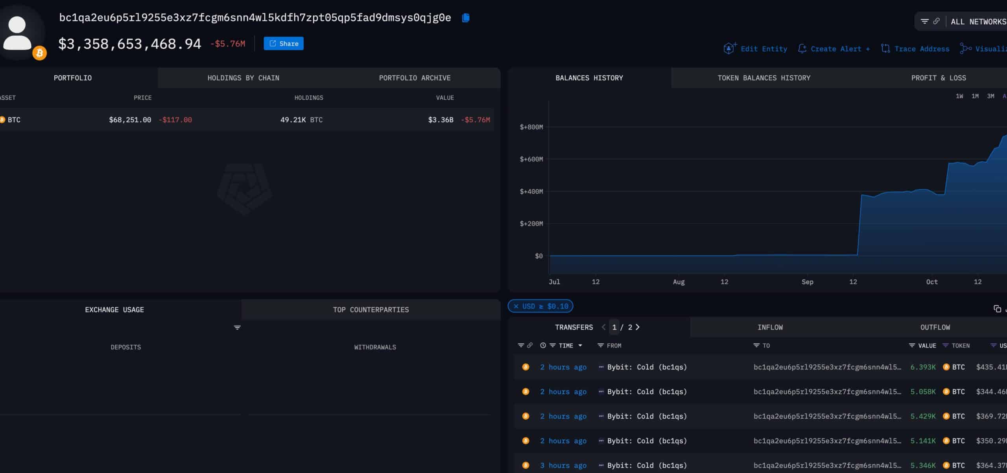Click the recipient address in the 6.393K BTC row

[x=827, y=367]
